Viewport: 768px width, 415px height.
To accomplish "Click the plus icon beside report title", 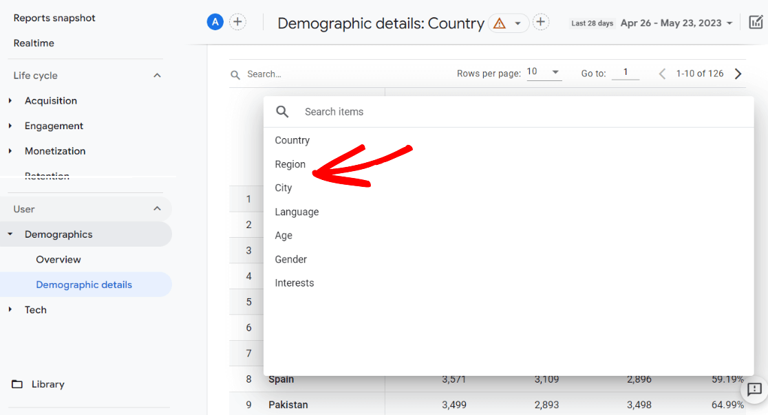I will click(541, 22).
